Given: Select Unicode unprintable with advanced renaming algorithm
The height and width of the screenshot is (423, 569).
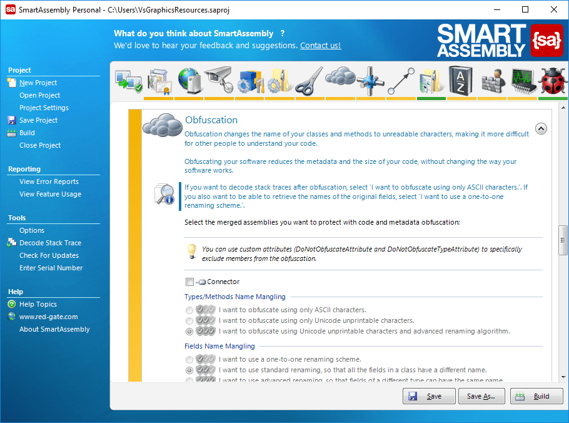Looking at the screenshot, I should click(x=189, y=331).
